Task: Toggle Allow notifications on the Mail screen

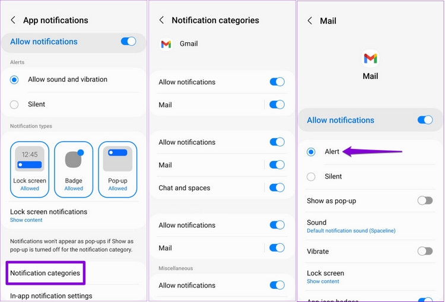Action: tap(425, 120)
